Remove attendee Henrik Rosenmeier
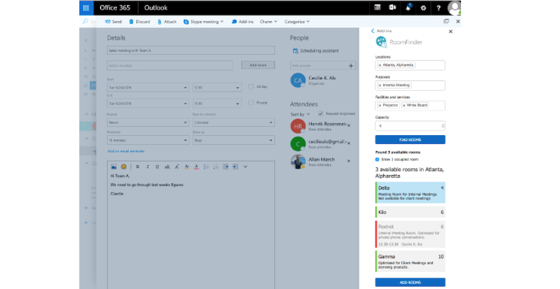The image size is (560, 289). click(349, 125)
